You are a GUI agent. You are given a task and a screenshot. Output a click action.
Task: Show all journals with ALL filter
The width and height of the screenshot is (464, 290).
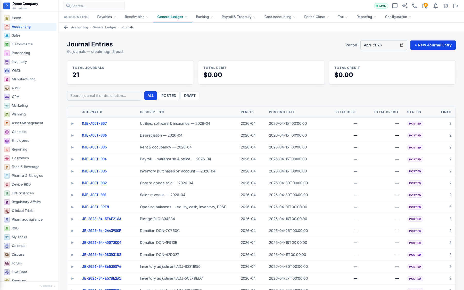pyautogui.click(x=151, y=96)
